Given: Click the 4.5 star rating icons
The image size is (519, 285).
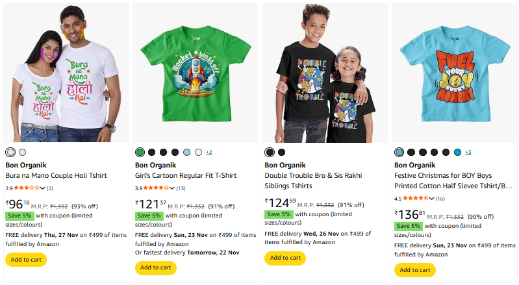Looking at the screenshot, I should [416, 198].
